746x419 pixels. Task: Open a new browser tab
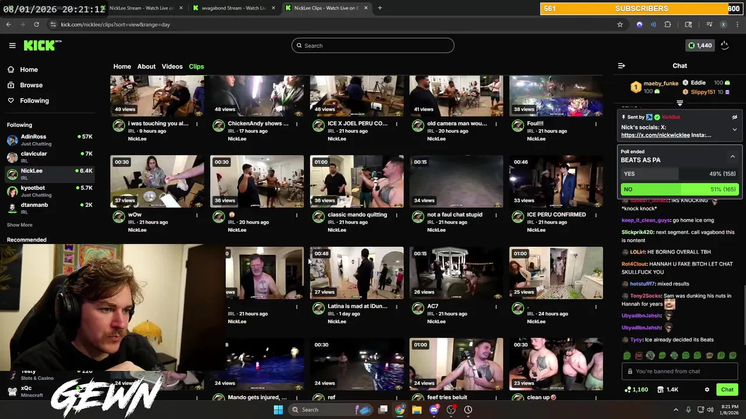[379, 8]
